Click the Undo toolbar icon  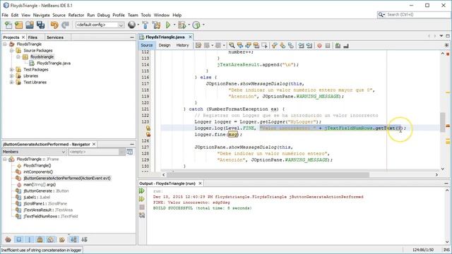coord(54,25)
